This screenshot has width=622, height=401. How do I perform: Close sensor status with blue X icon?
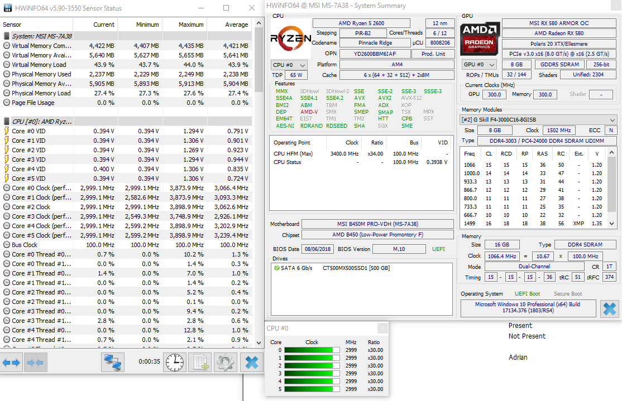(x=251, y=363)
